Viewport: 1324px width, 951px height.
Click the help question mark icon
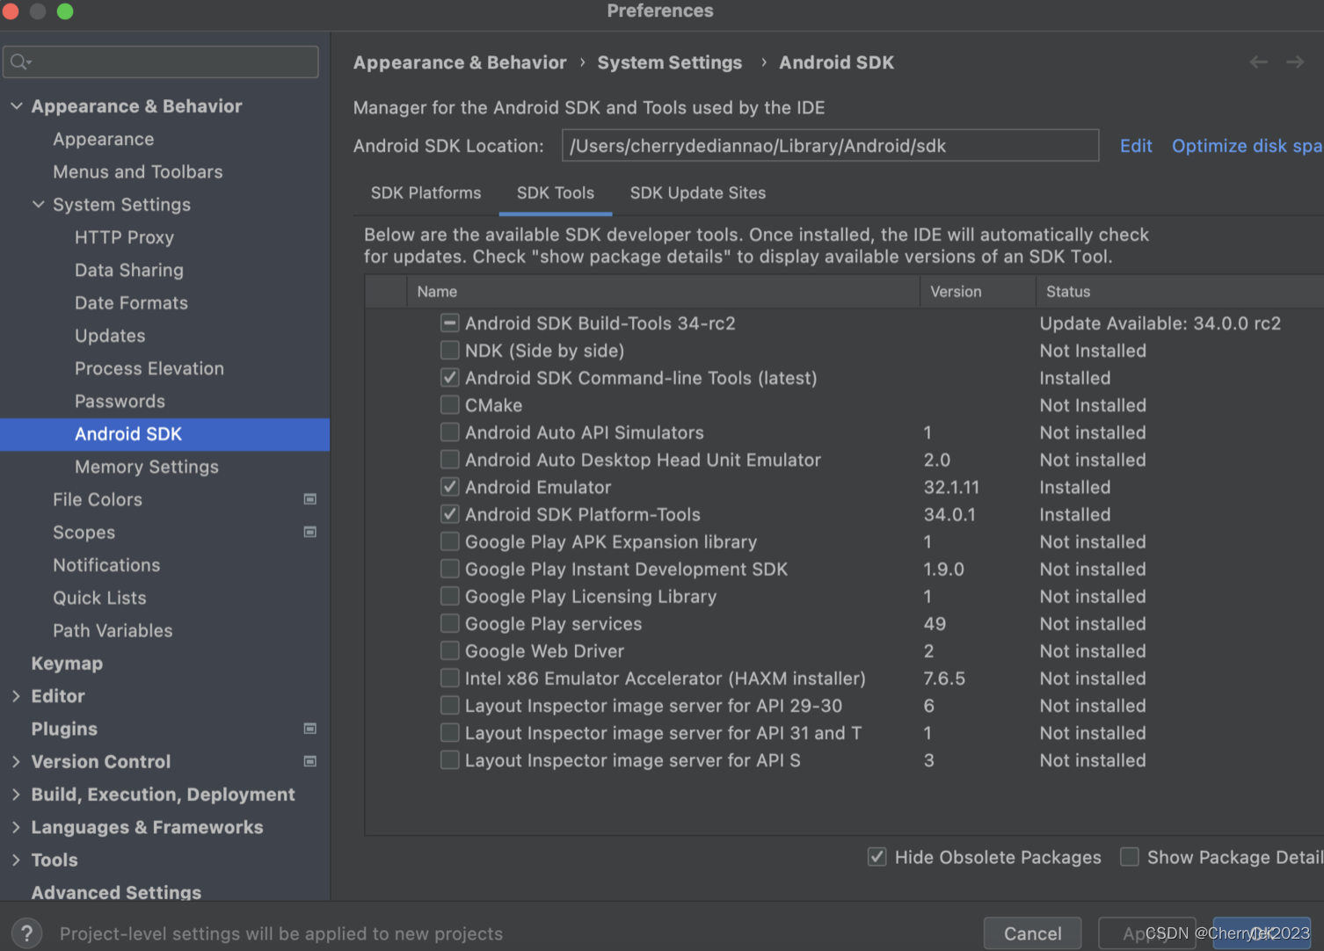click(26, 933)
